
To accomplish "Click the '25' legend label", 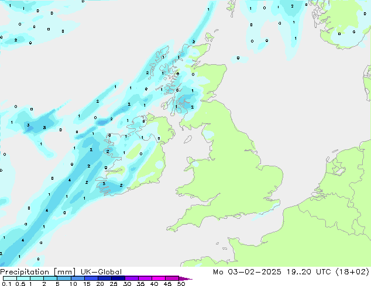I will pos(114,284).
